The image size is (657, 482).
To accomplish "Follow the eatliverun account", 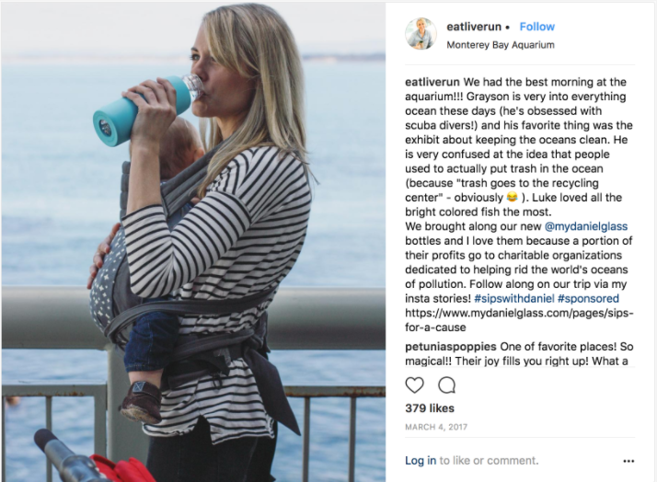I will coord(536,27).
